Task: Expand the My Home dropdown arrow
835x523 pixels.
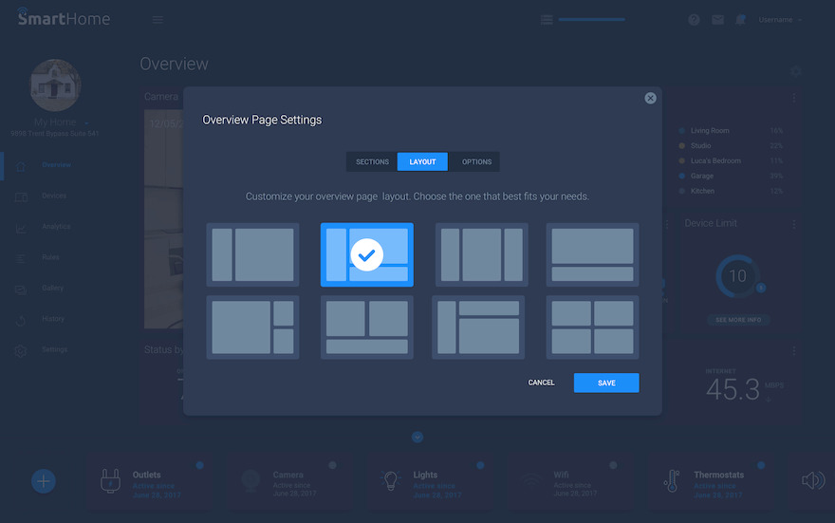Action: pos(86,123)
